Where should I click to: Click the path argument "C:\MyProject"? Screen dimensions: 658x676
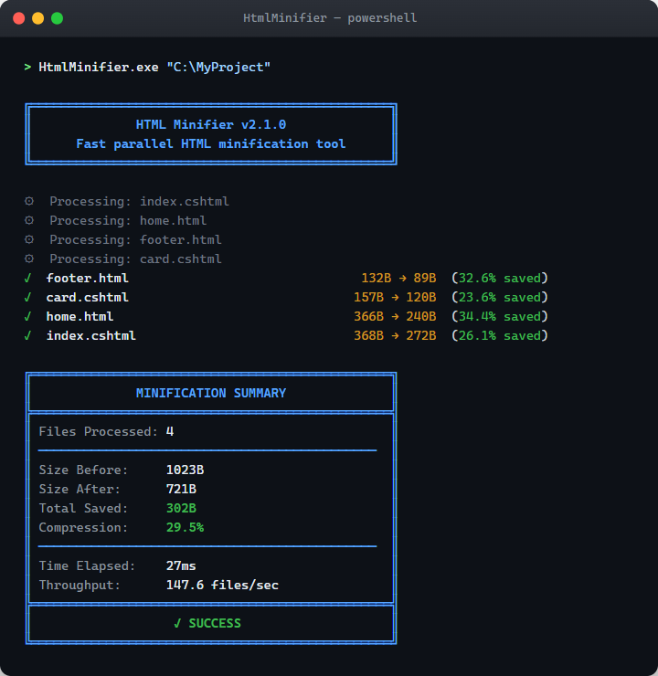tap(218, 68)
